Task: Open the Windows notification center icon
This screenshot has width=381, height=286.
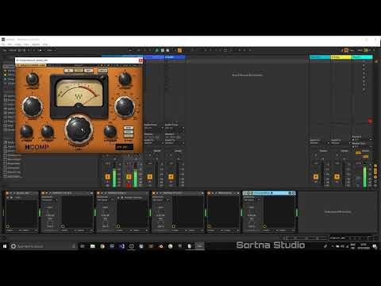Action: tap(375, 246)
